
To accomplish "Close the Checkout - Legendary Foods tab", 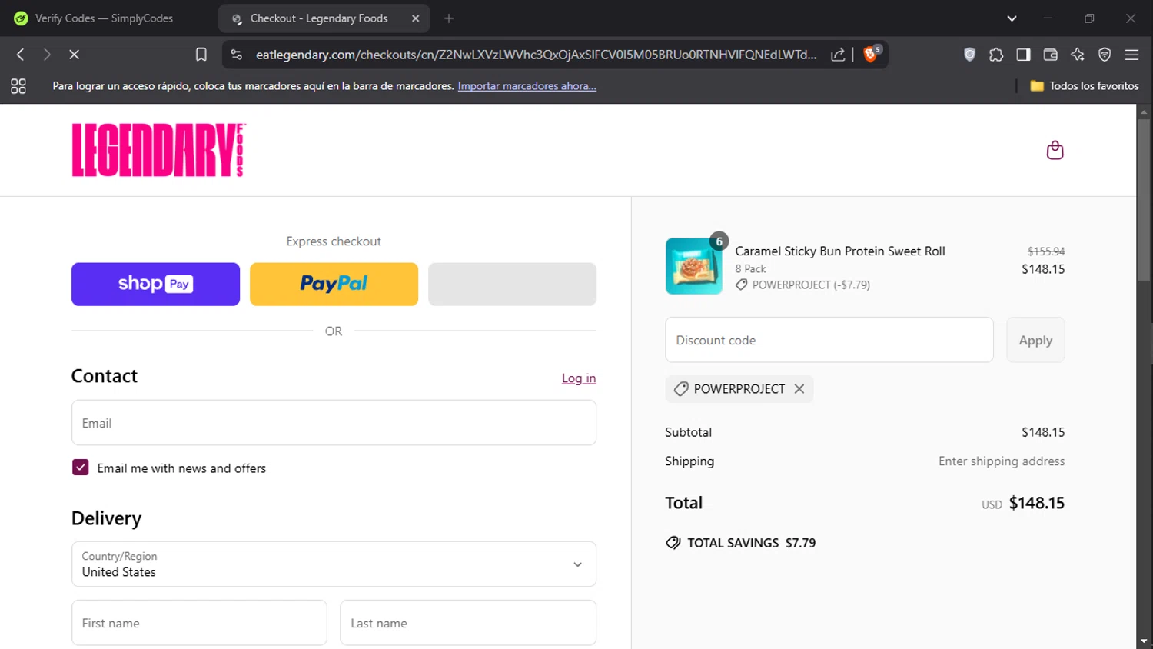I will [416, 18].
